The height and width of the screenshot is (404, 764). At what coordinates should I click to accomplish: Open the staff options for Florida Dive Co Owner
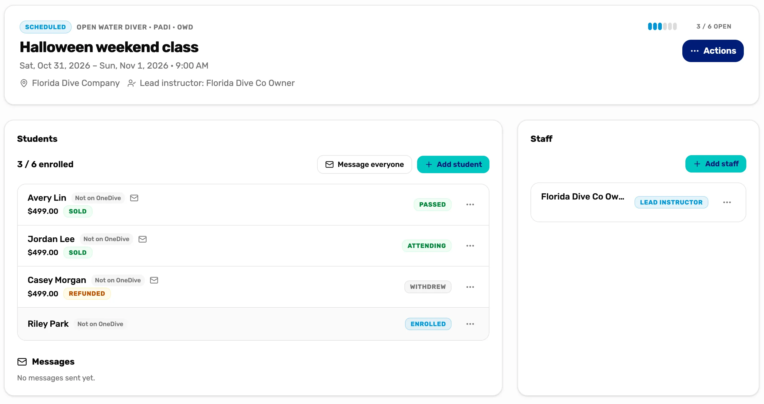coord(727,202)
